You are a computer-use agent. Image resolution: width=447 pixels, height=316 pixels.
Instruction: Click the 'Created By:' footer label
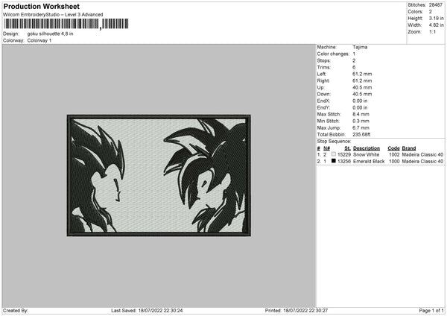(16, 311)
